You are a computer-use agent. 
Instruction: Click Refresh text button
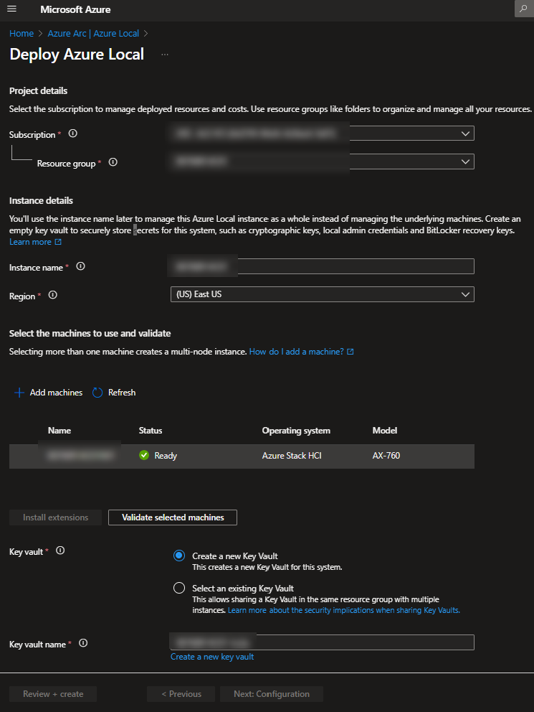pyautogui.click(x=122, y=393)
